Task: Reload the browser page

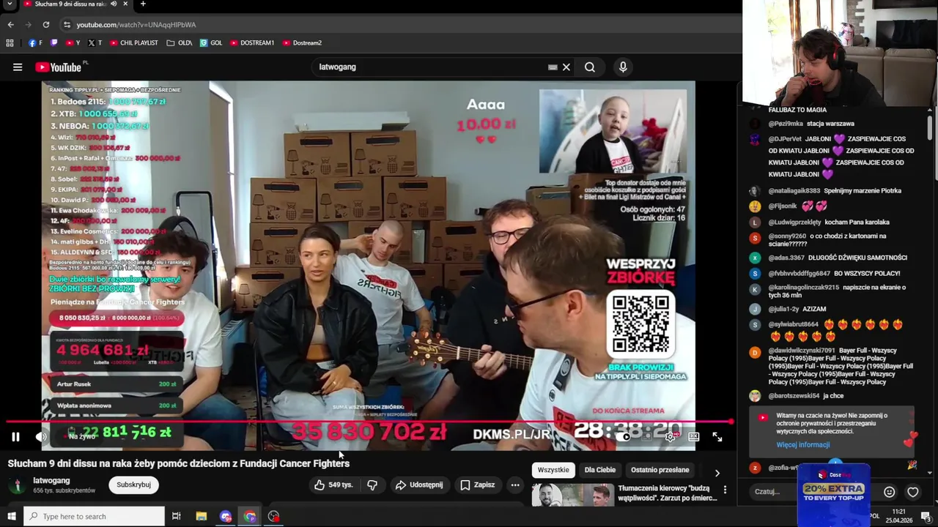Action: 45,24
